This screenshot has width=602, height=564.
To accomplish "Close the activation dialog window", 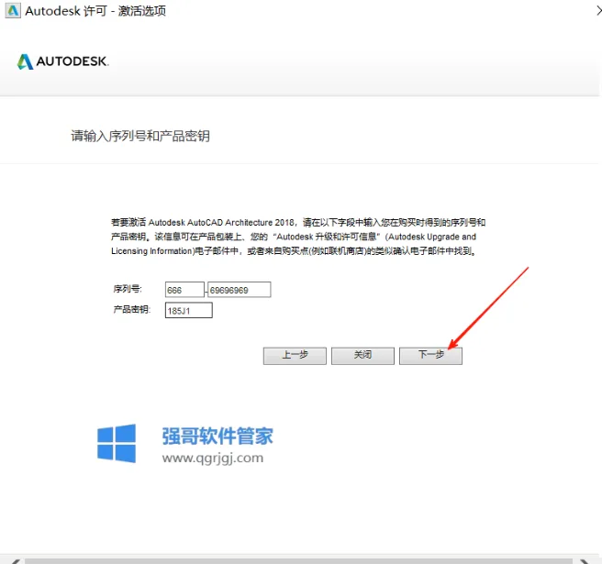I will (x=598, y=10).
